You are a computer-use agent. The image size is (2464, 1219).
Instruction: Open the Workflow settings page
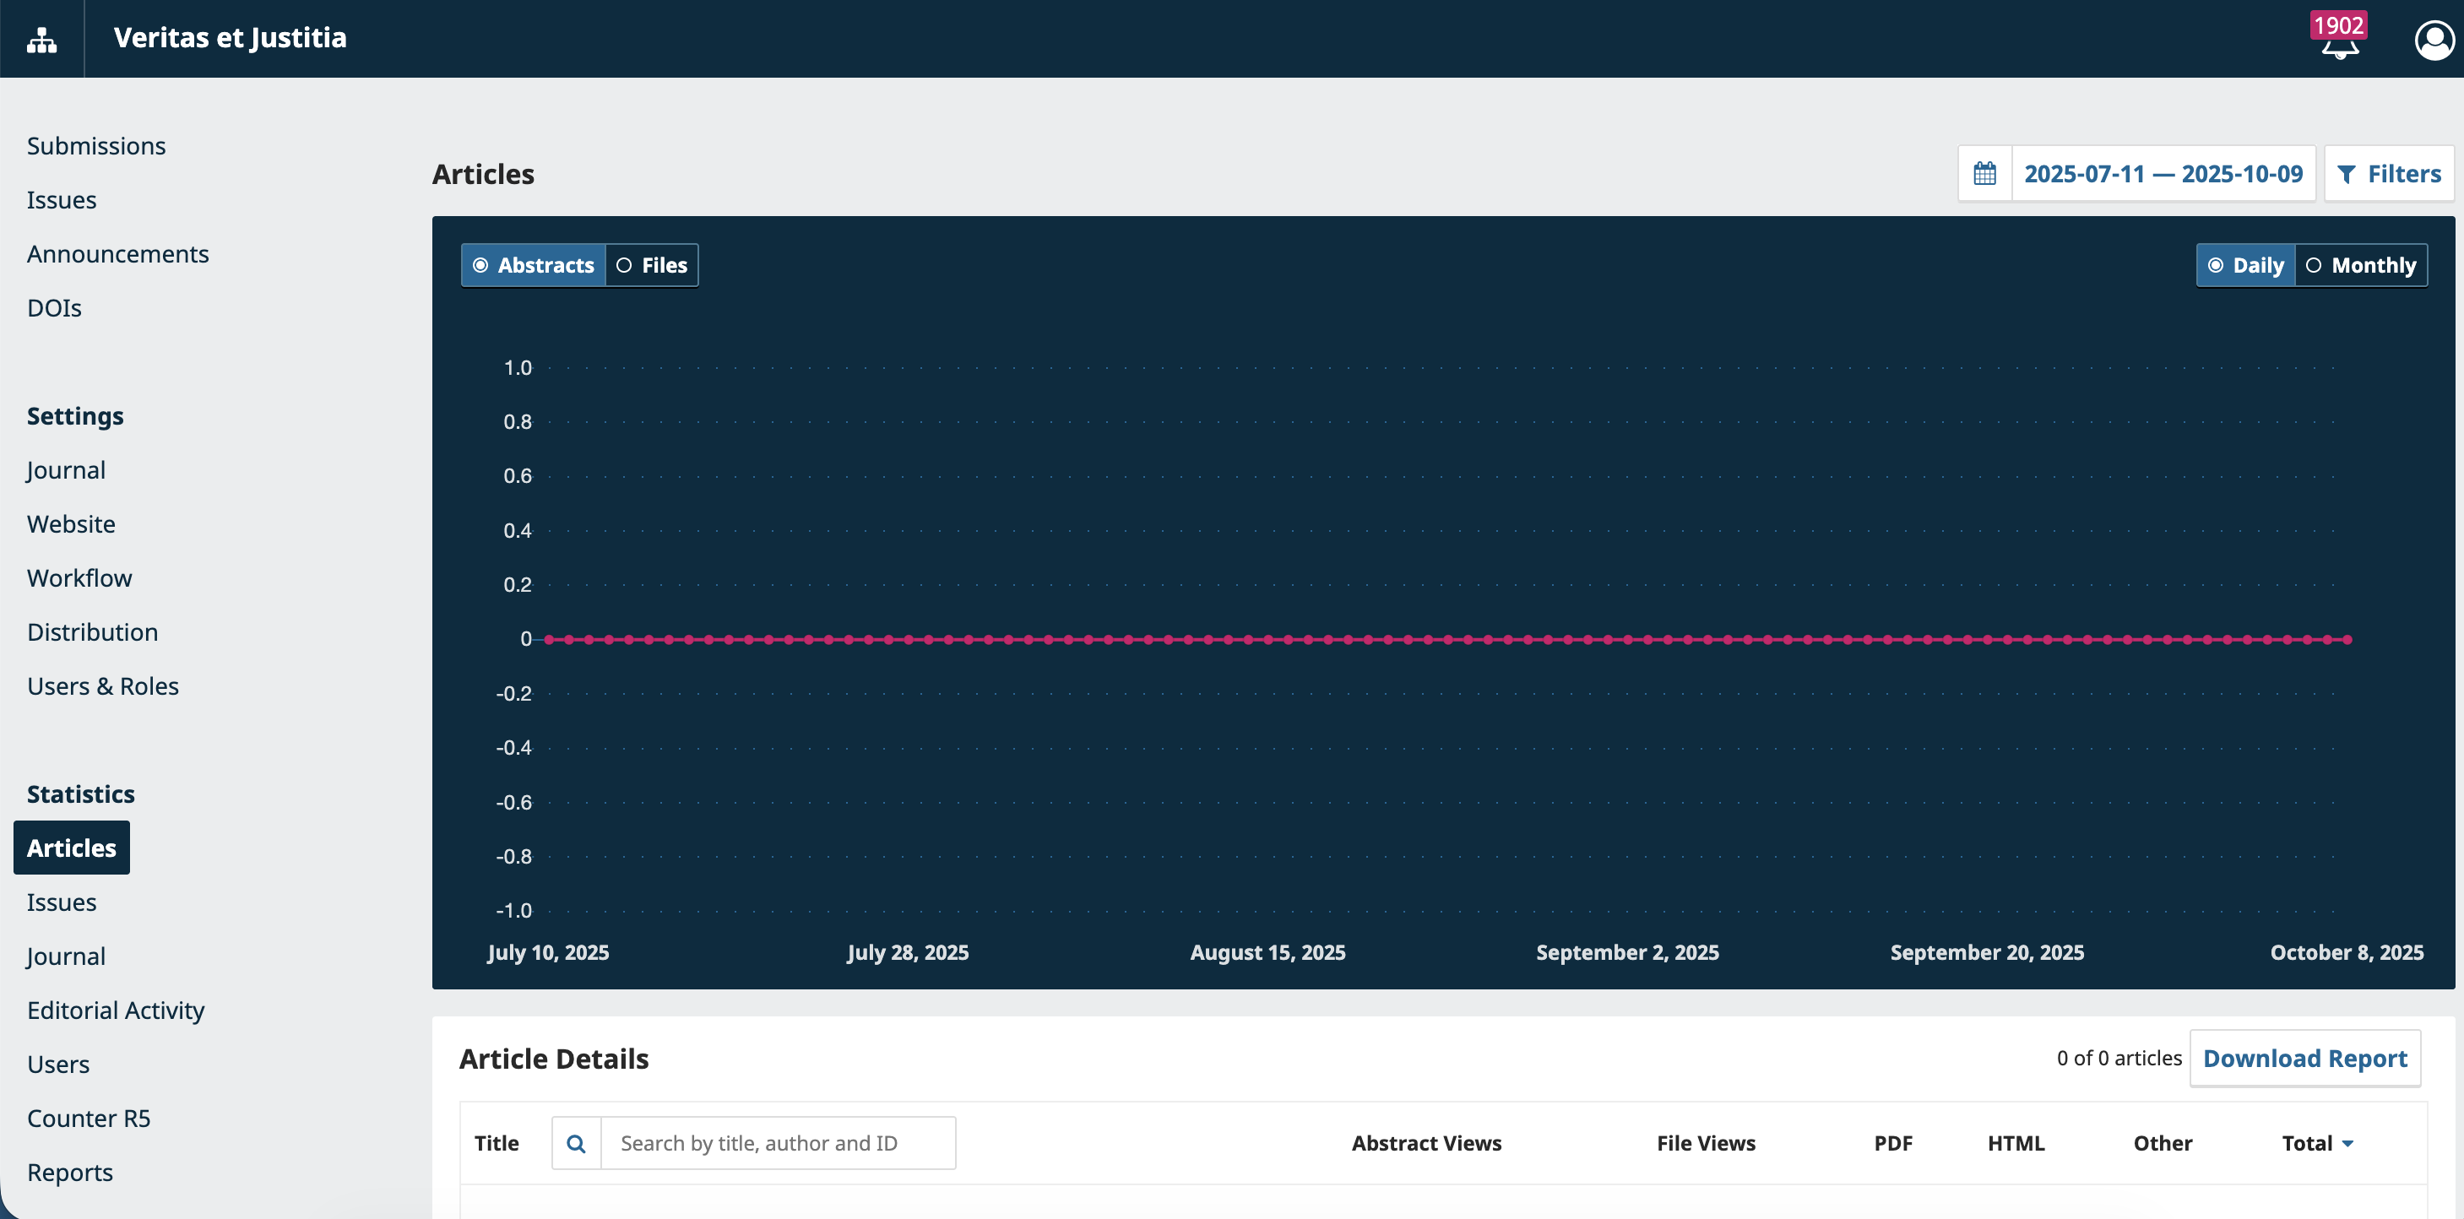point(79,578)
